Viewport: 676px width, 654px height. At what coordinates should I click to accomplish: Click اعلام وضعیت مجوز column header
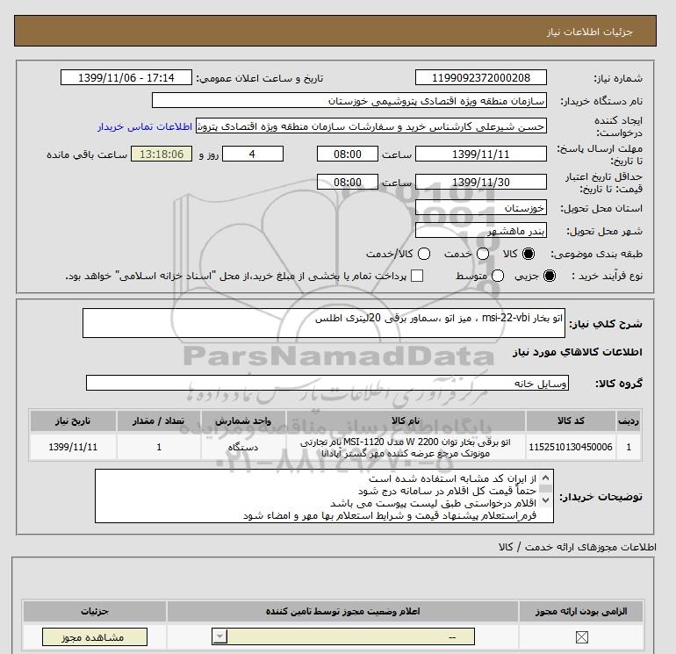342,611
